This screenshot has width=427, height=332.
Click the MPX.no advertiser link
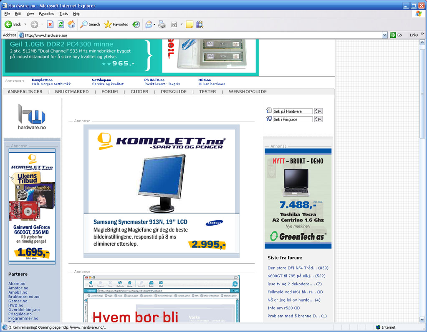(205, 80)
